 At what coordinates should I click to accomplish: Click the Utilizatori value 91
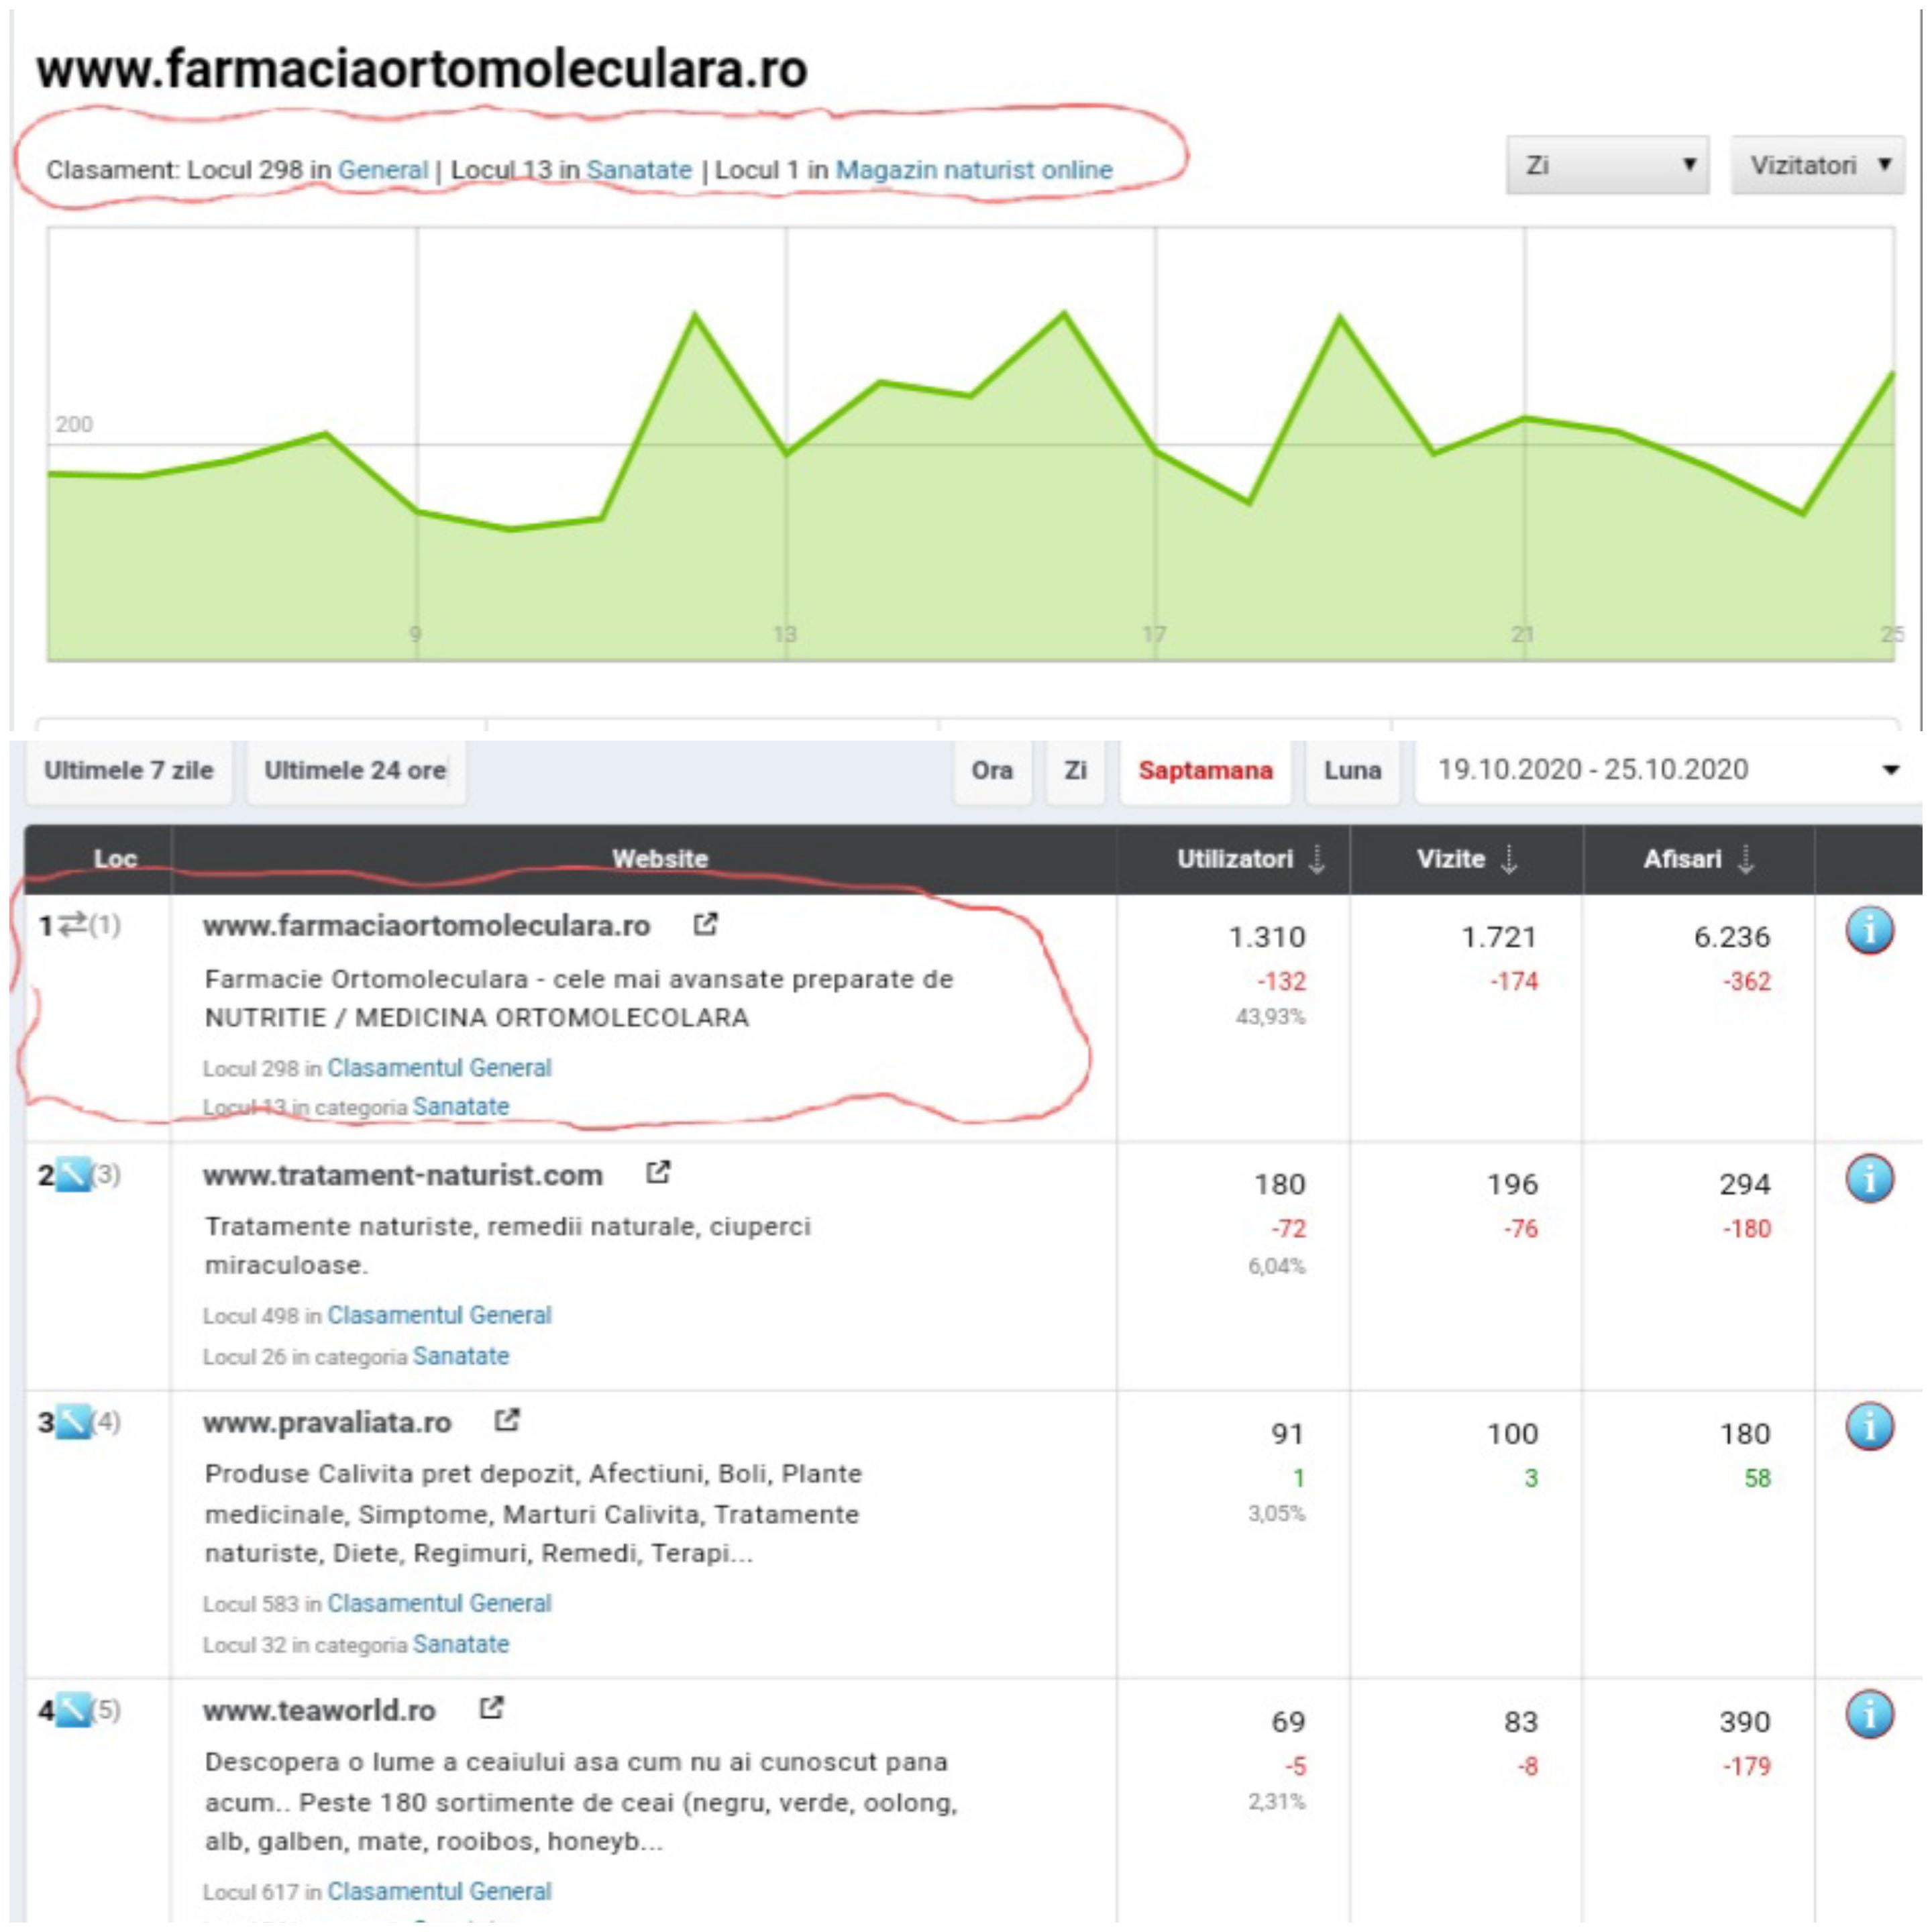1288,1434
